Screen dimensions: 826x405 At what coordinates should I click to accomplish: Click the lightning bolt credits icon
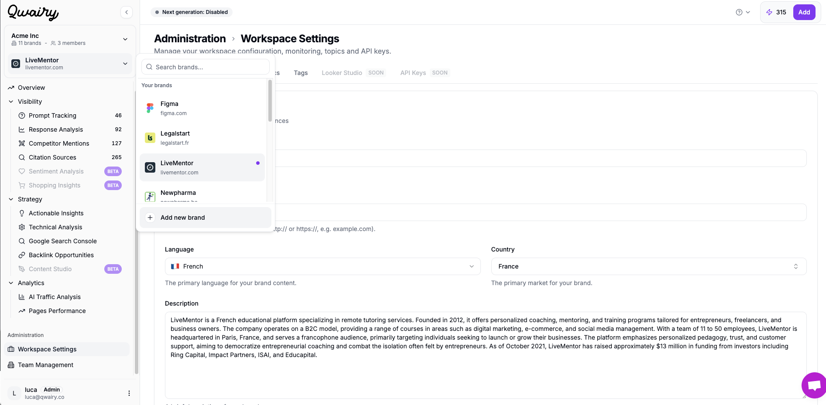coord(769,12)
